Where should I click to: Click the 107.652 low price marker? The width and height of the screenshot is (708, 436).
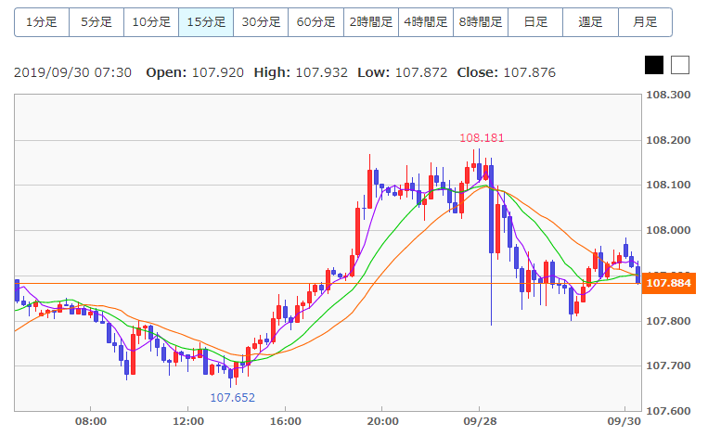pos(232,397)
